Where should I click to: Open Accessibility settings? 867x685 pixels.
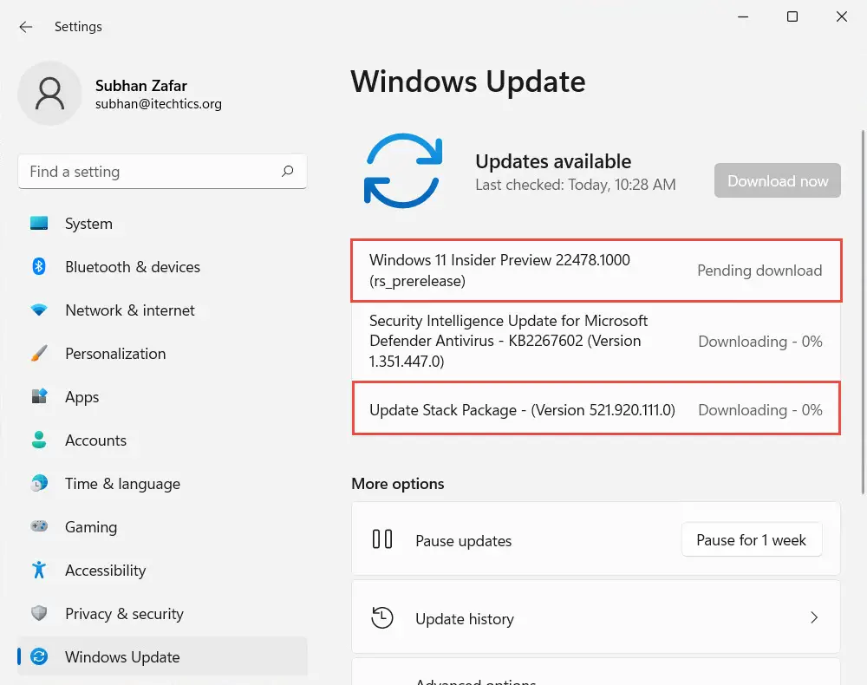(x=162, y=570)
